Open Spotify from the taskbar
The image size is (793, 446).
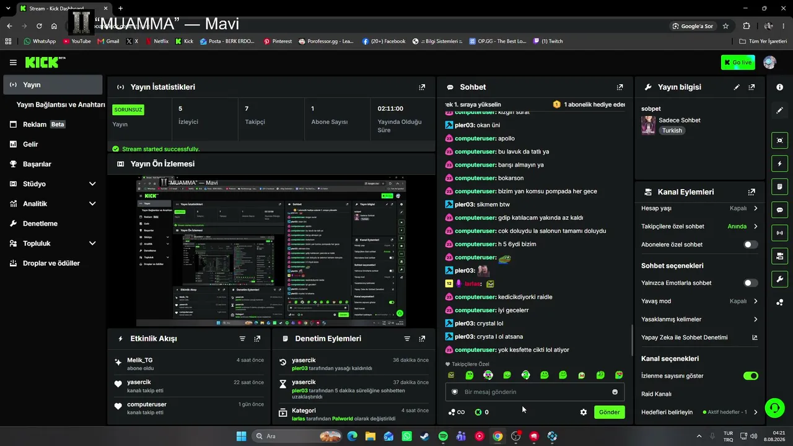443,436
